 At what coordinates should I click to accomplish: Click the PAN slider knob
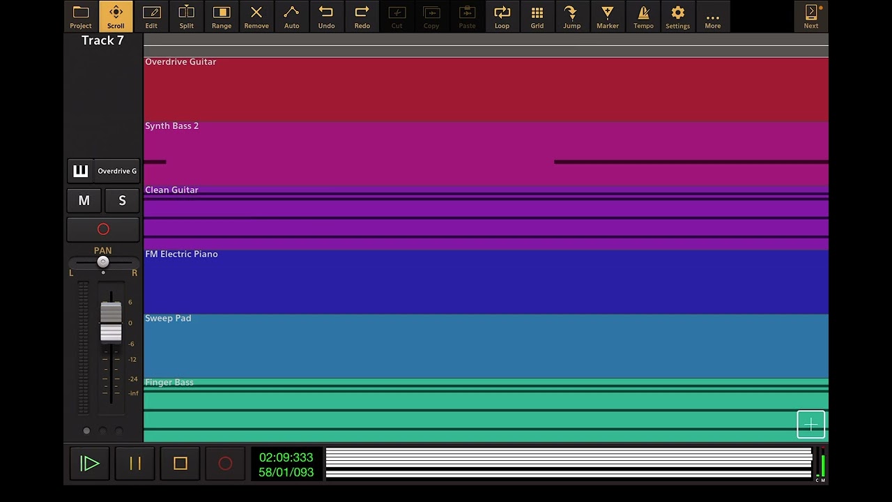(x=103, y=262)
